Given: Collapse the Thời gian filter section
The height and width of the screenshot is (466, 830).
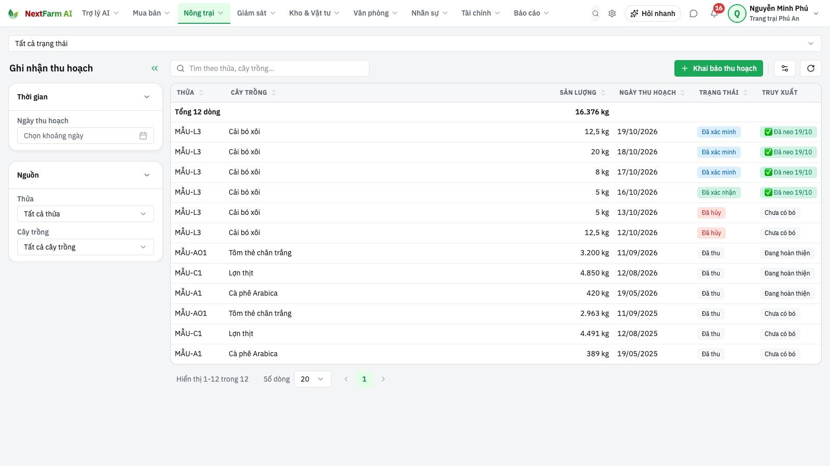Looking at the screenshot, I should pyautogui.click(x=147, y=97).
